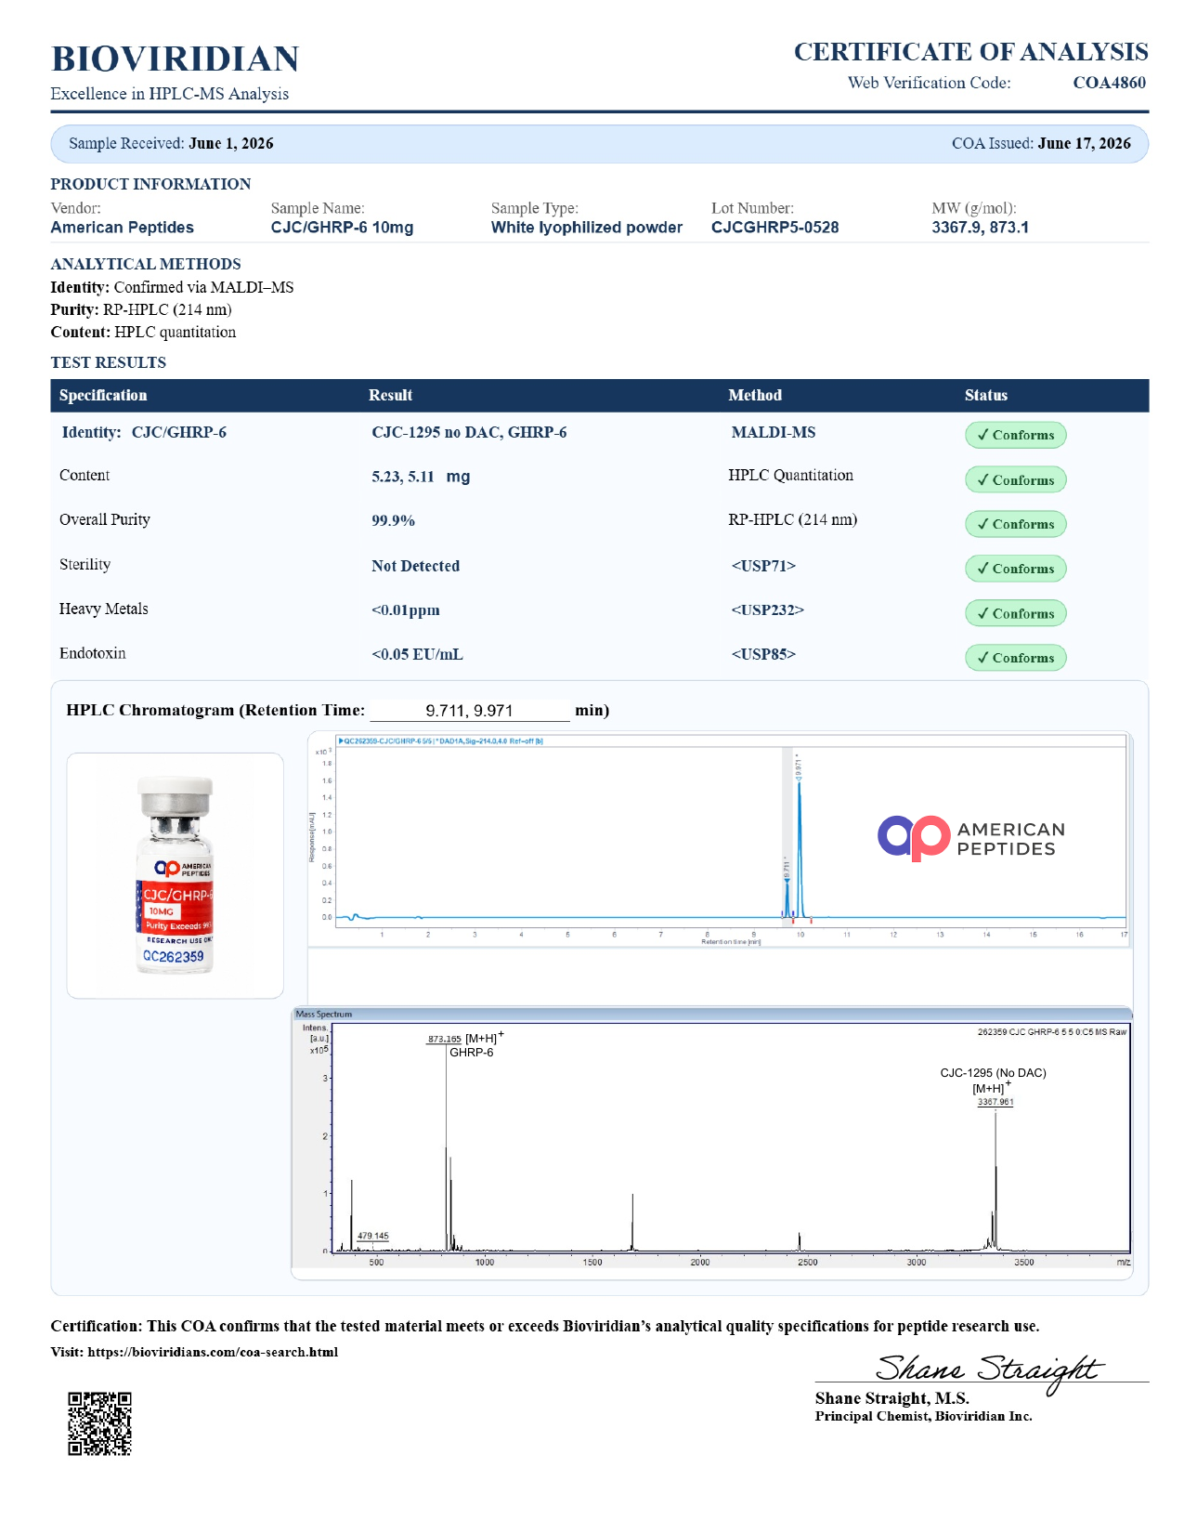This screenshot has height=1533, width=1184.
Task: Click the Mass Spectrum plot
Action: click(712, 1138)
